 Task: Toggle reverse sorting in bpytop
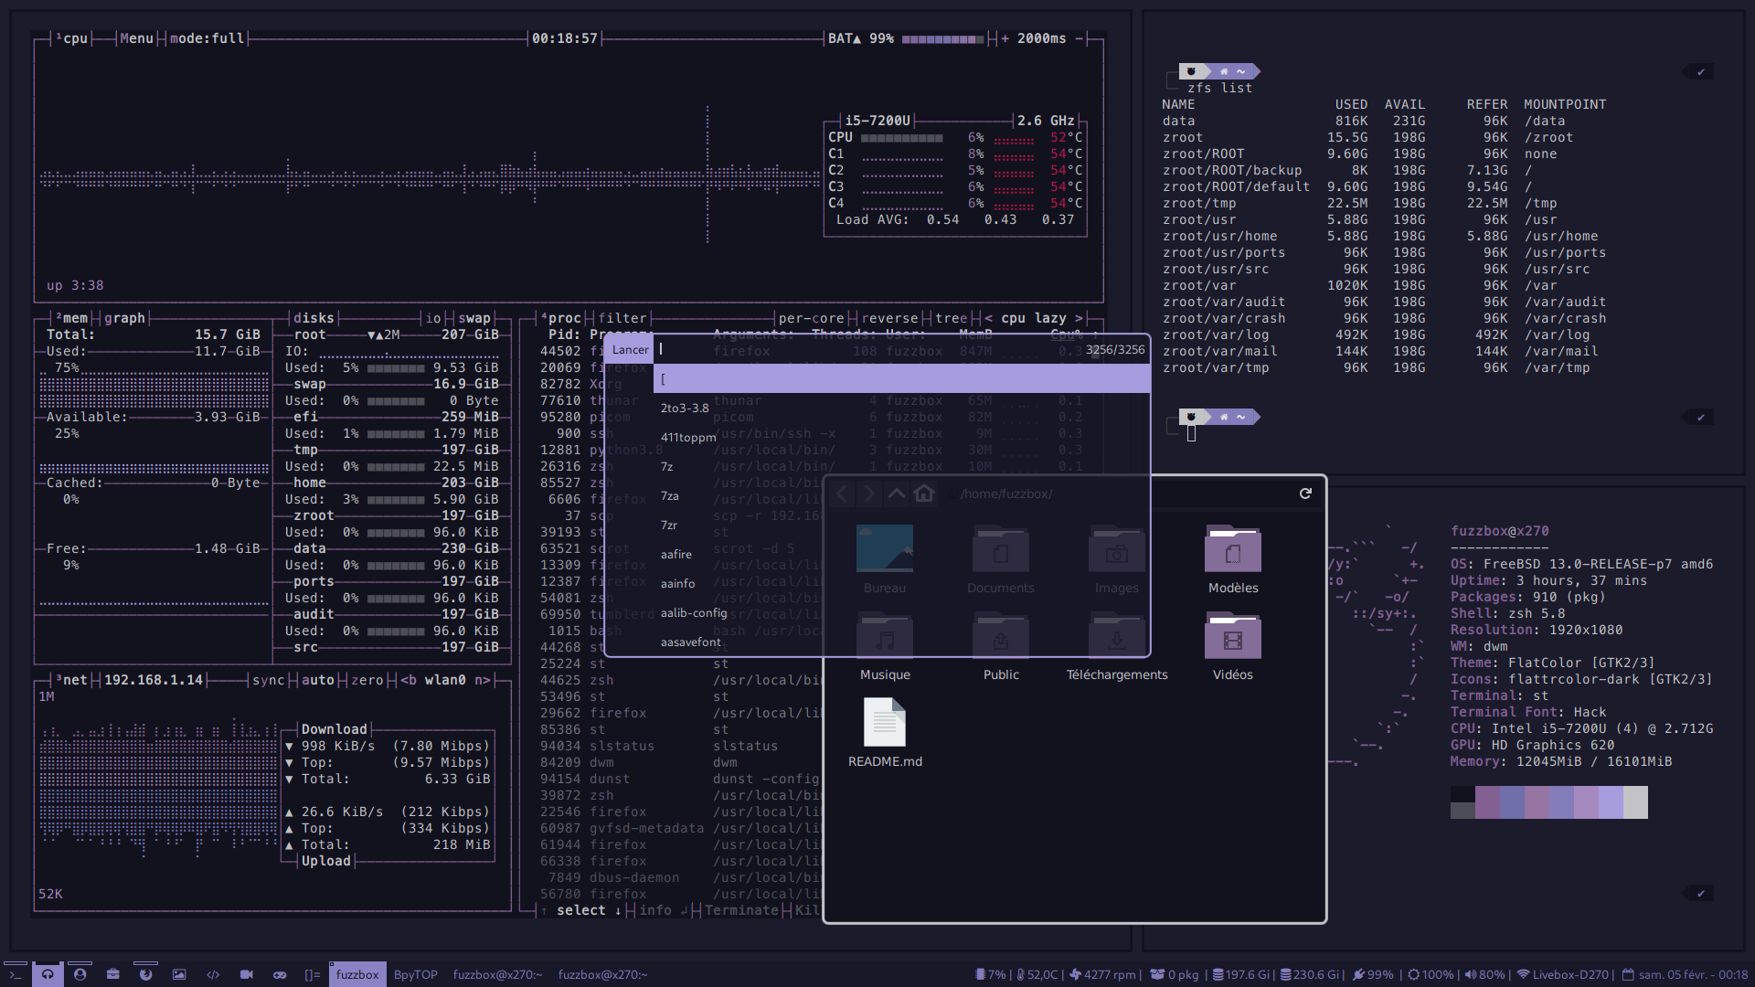[889, 318]
